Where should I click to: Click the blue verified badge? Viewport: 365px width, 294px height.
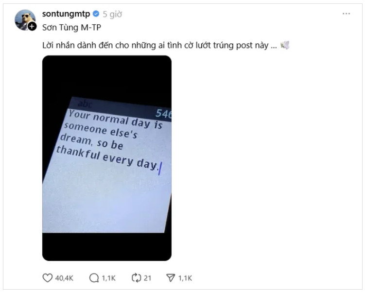(96, 14)
